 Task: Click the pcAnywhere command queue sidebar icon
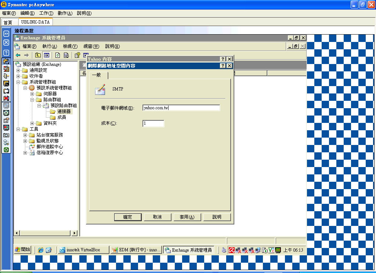point(6,69)
